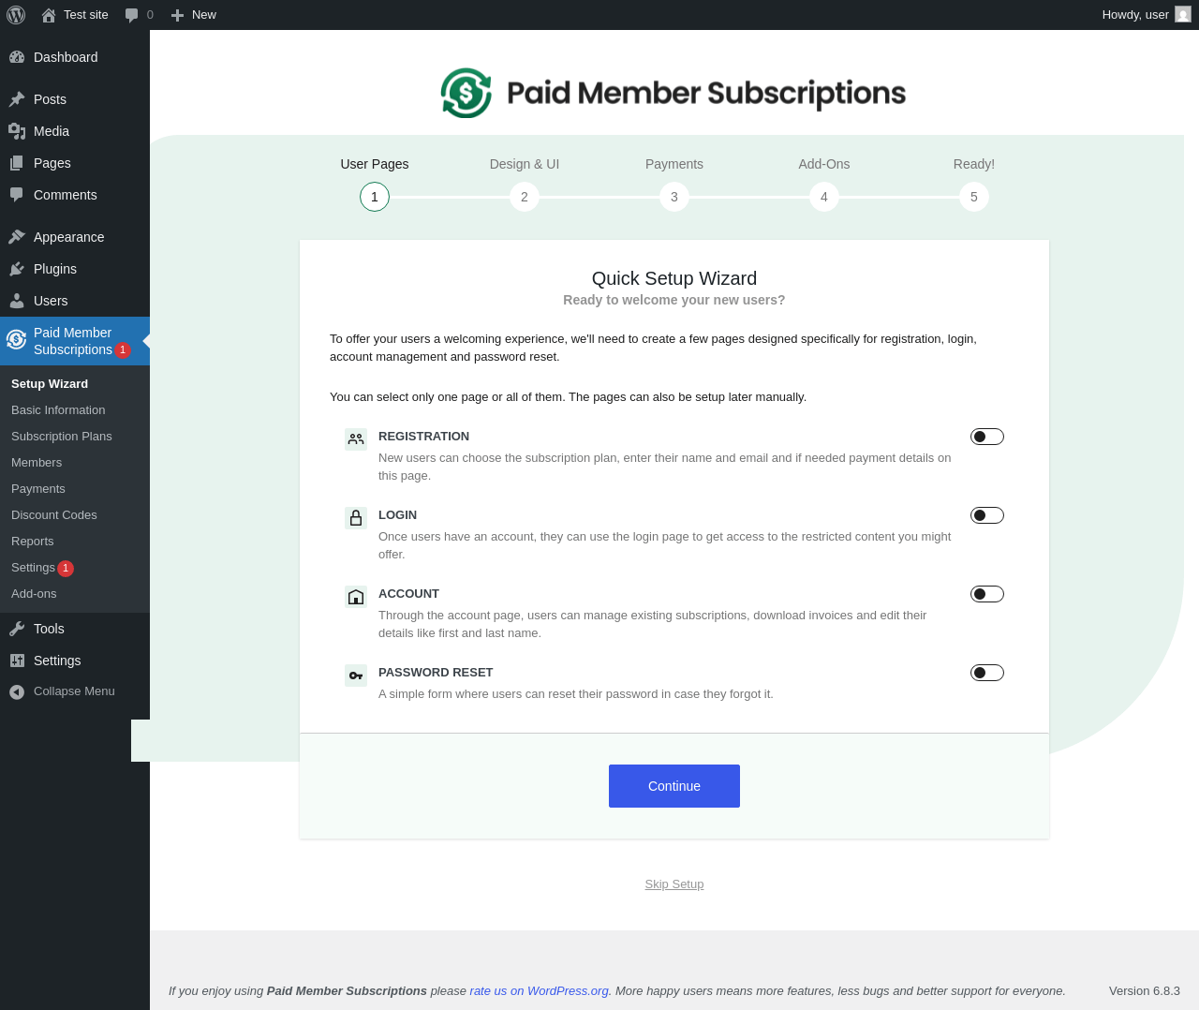Click the WordPress logo icon
This screenshot has width=1199, height=1010.
16,15
